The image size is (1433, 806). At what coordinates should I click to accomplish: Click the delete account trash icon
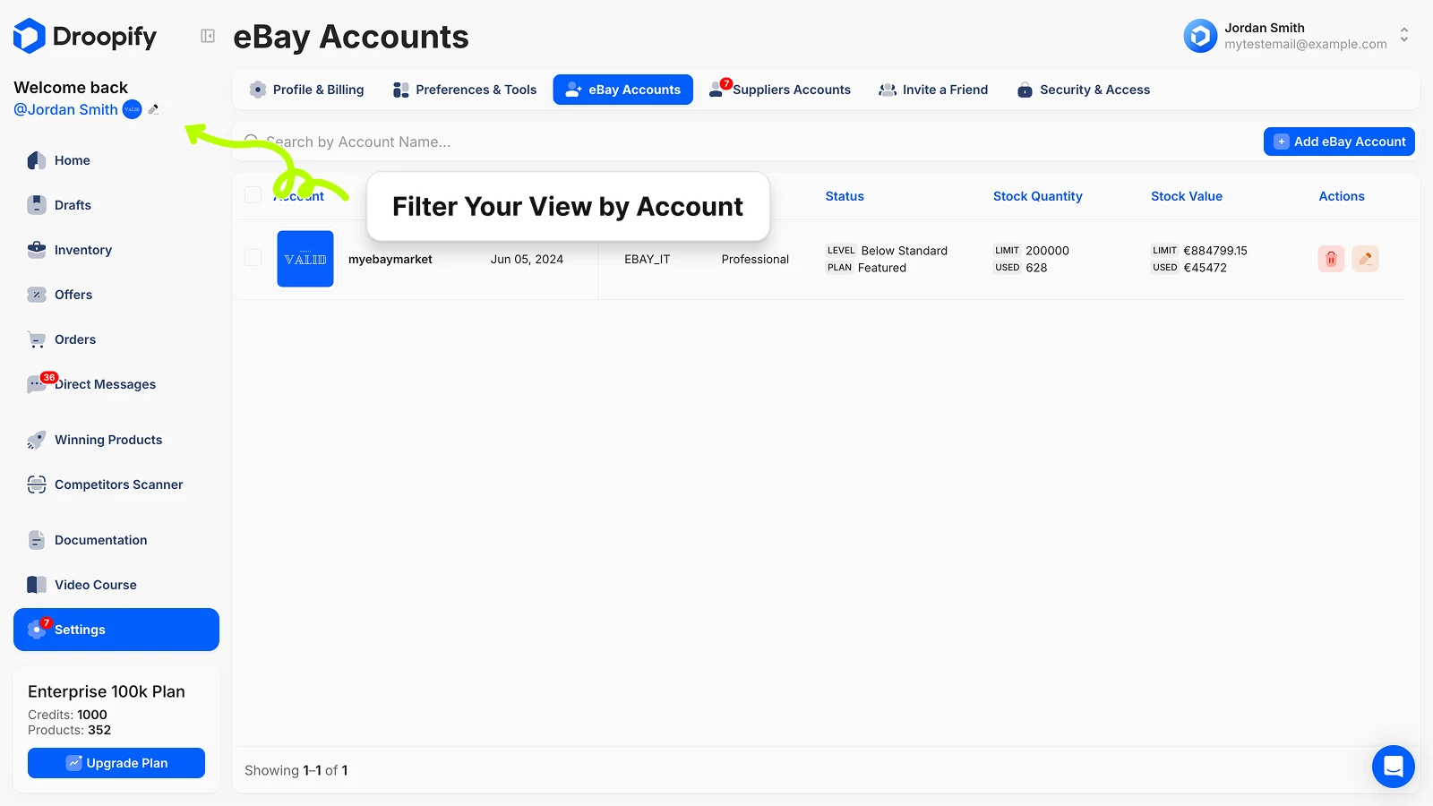pyautogui.click(x=1331, y=259)
